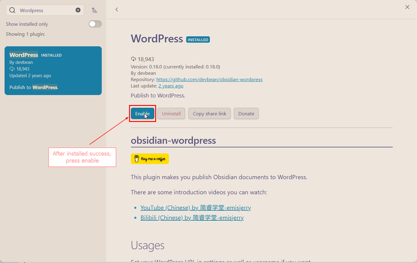The width and height of the screenshot is (417, 263).
Task: Click the Donate button
Action: coord(246,113)
